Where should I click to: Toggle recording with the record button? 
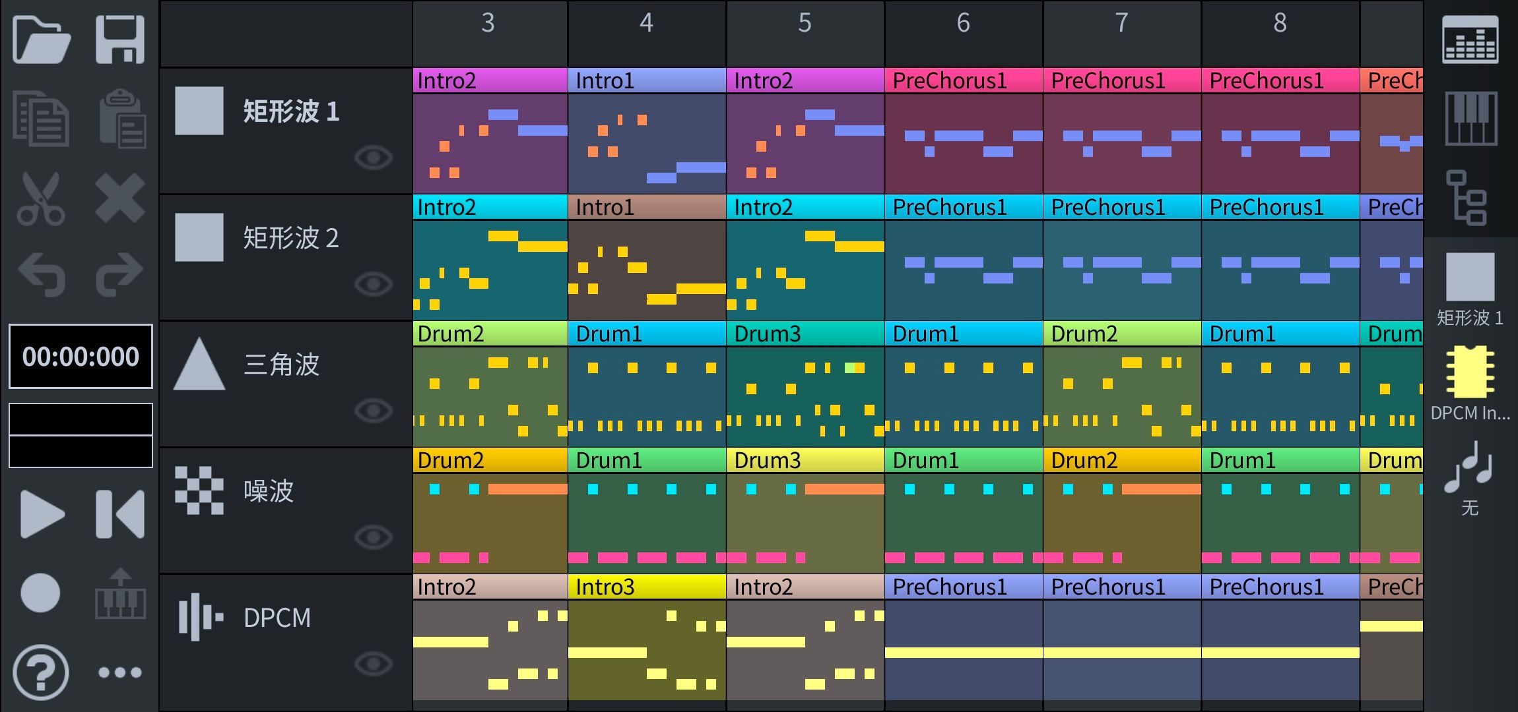40,593
